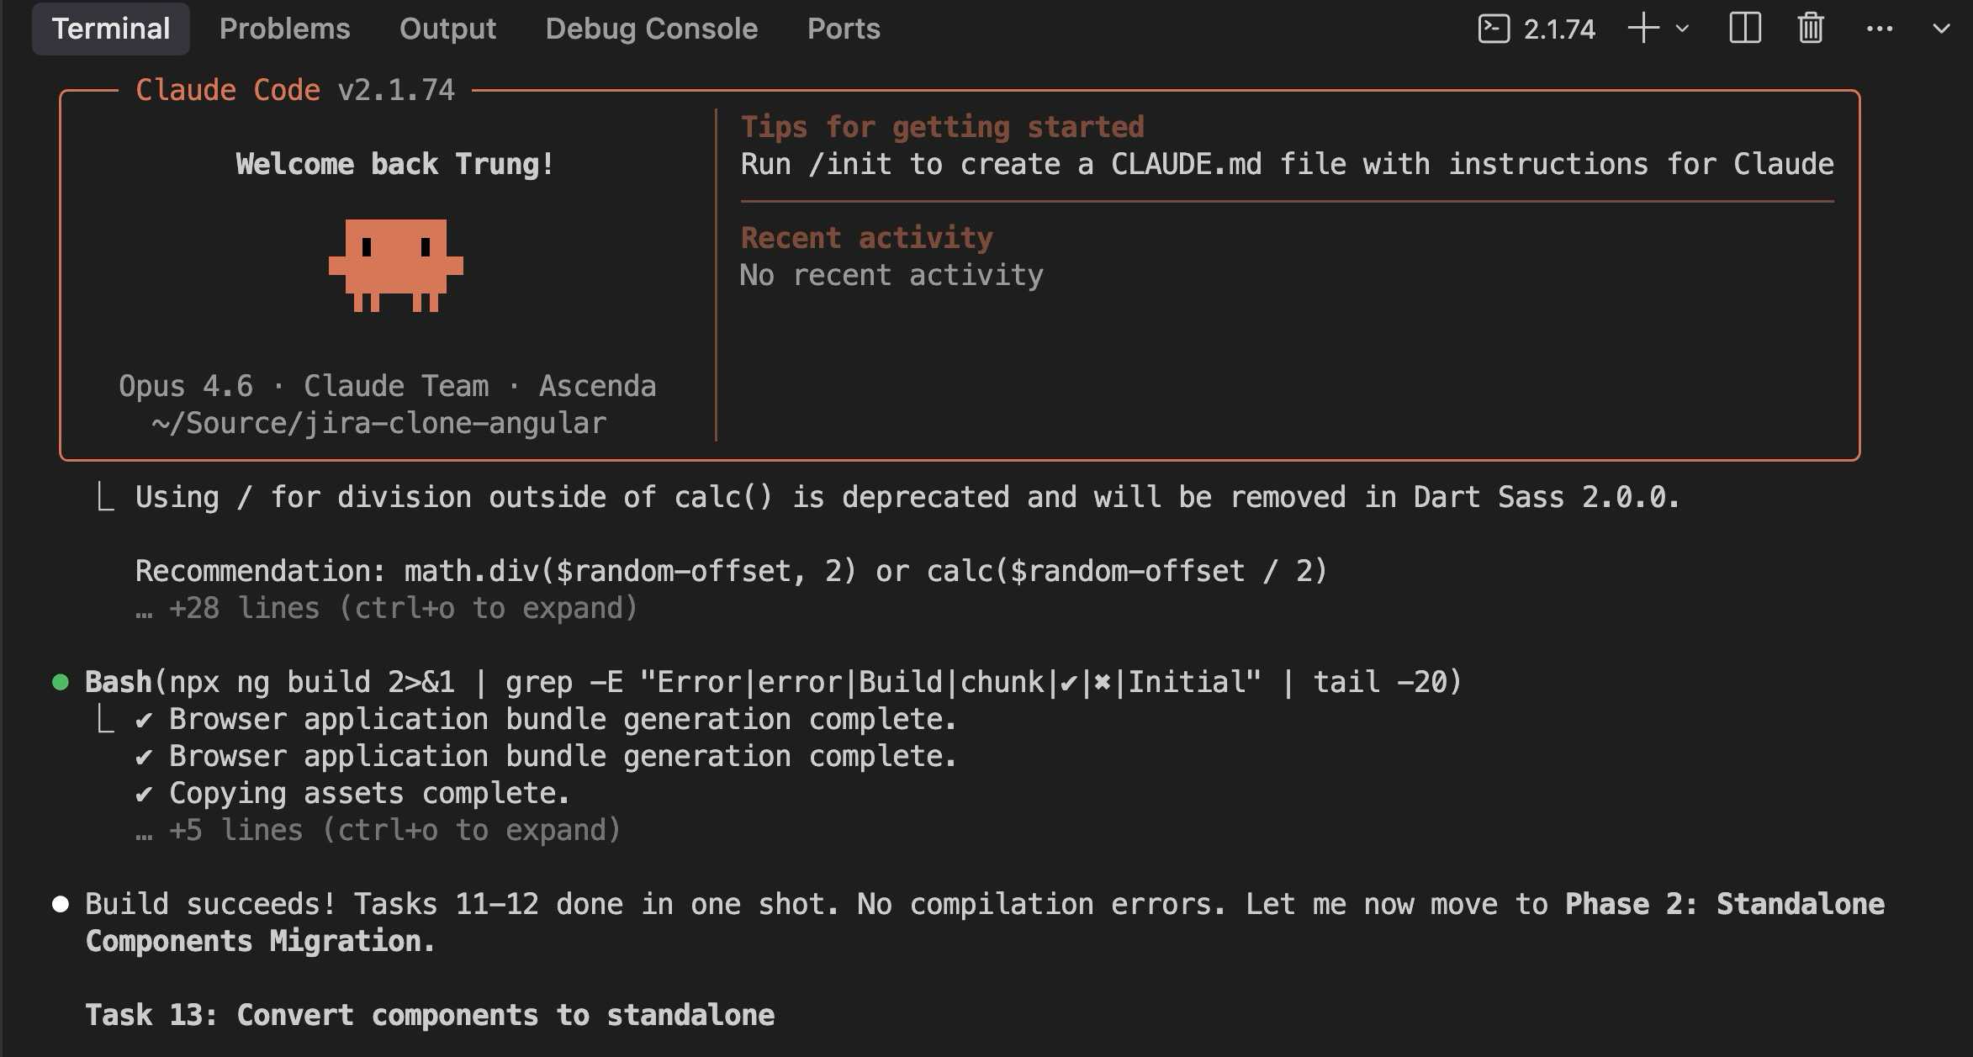The image size is (1973, 1057).
Task: Click the ~/Source/jira-clone-angular path text
Action: [x=378, y=423]
